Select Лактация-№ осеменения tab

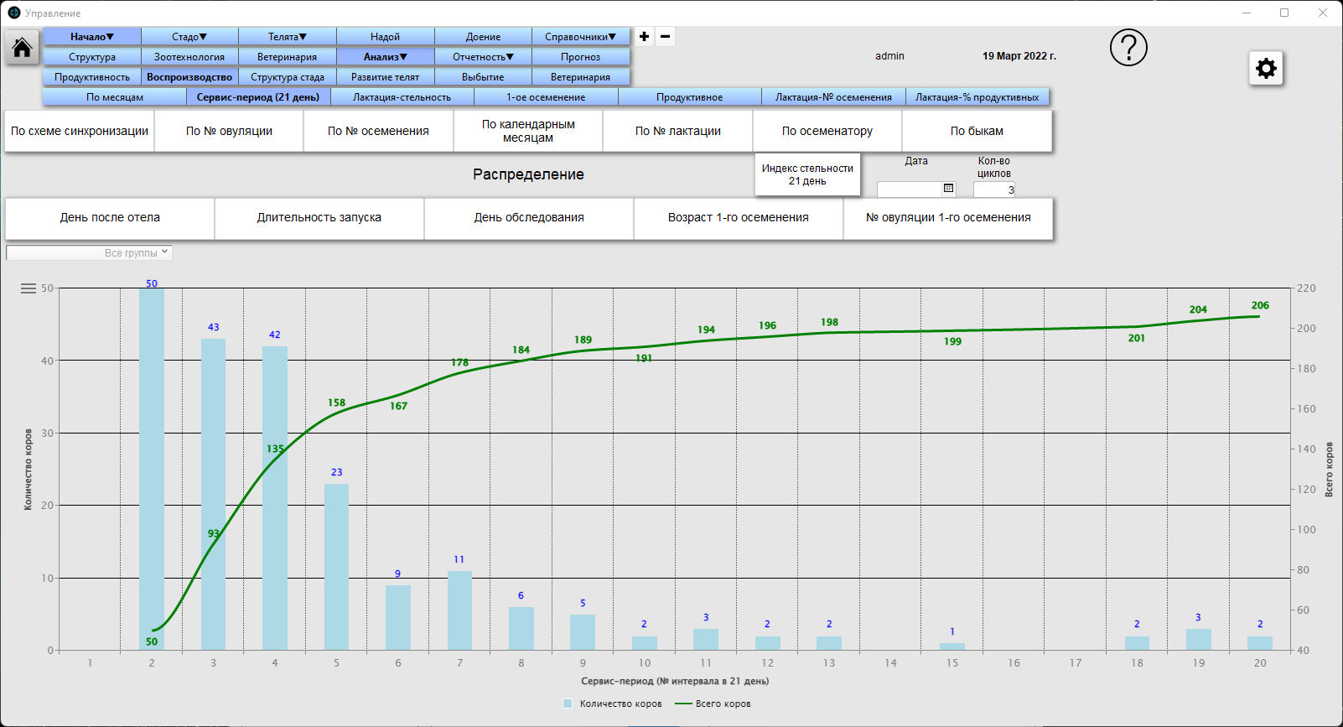834,97
